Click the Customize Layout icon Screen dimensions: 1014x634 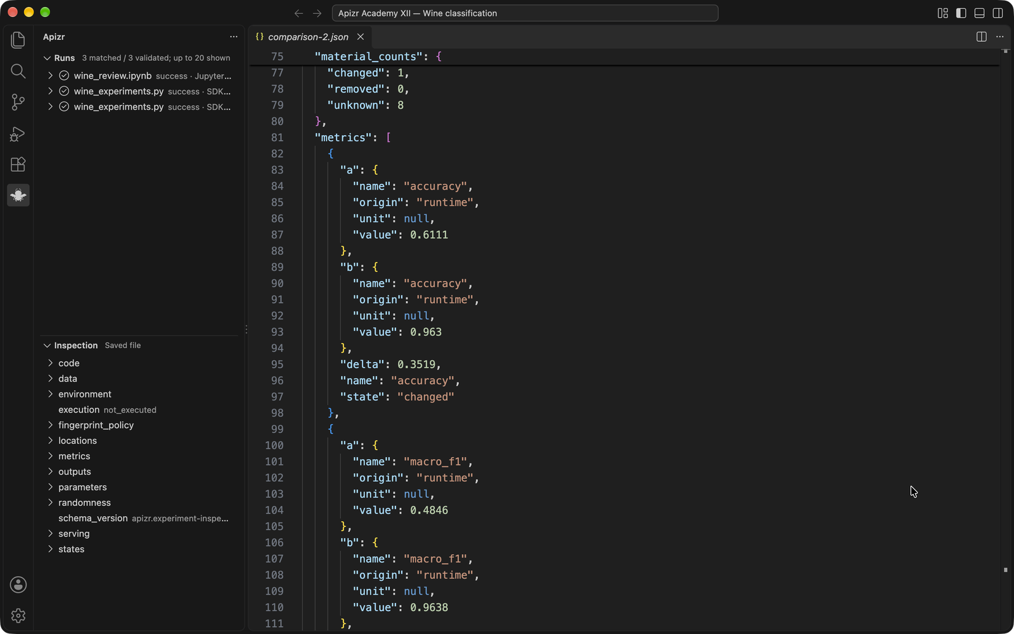click(x=942, y=13)
